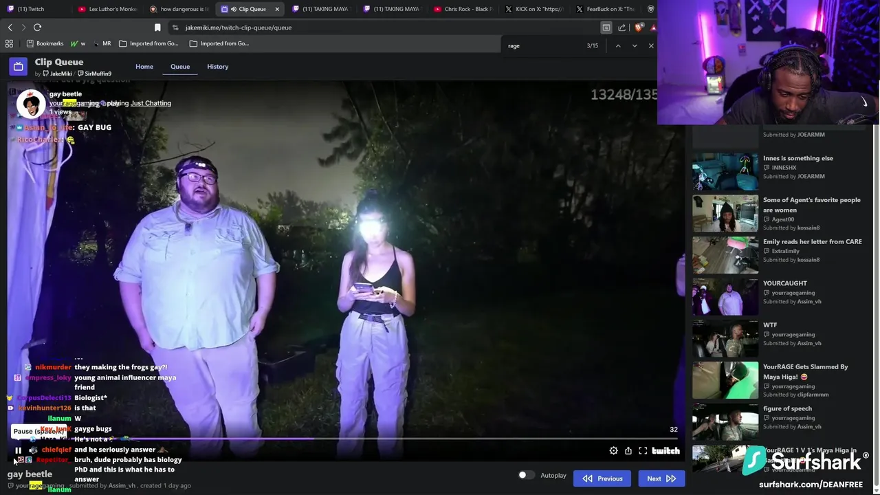Screen dimensions: 880x495
Task: Open the 'w' bookmark
Action: point(78,43)
